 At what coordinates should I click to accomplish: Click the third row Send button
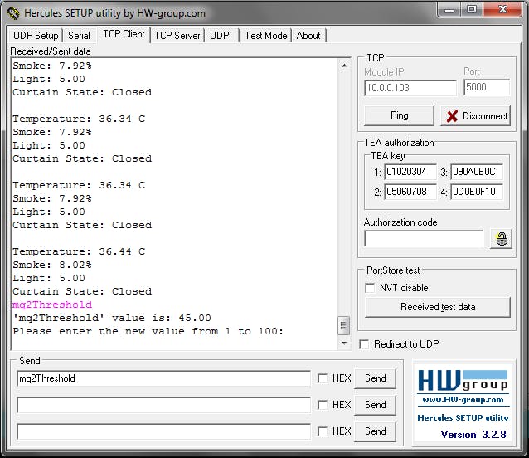tap(375, 431)
